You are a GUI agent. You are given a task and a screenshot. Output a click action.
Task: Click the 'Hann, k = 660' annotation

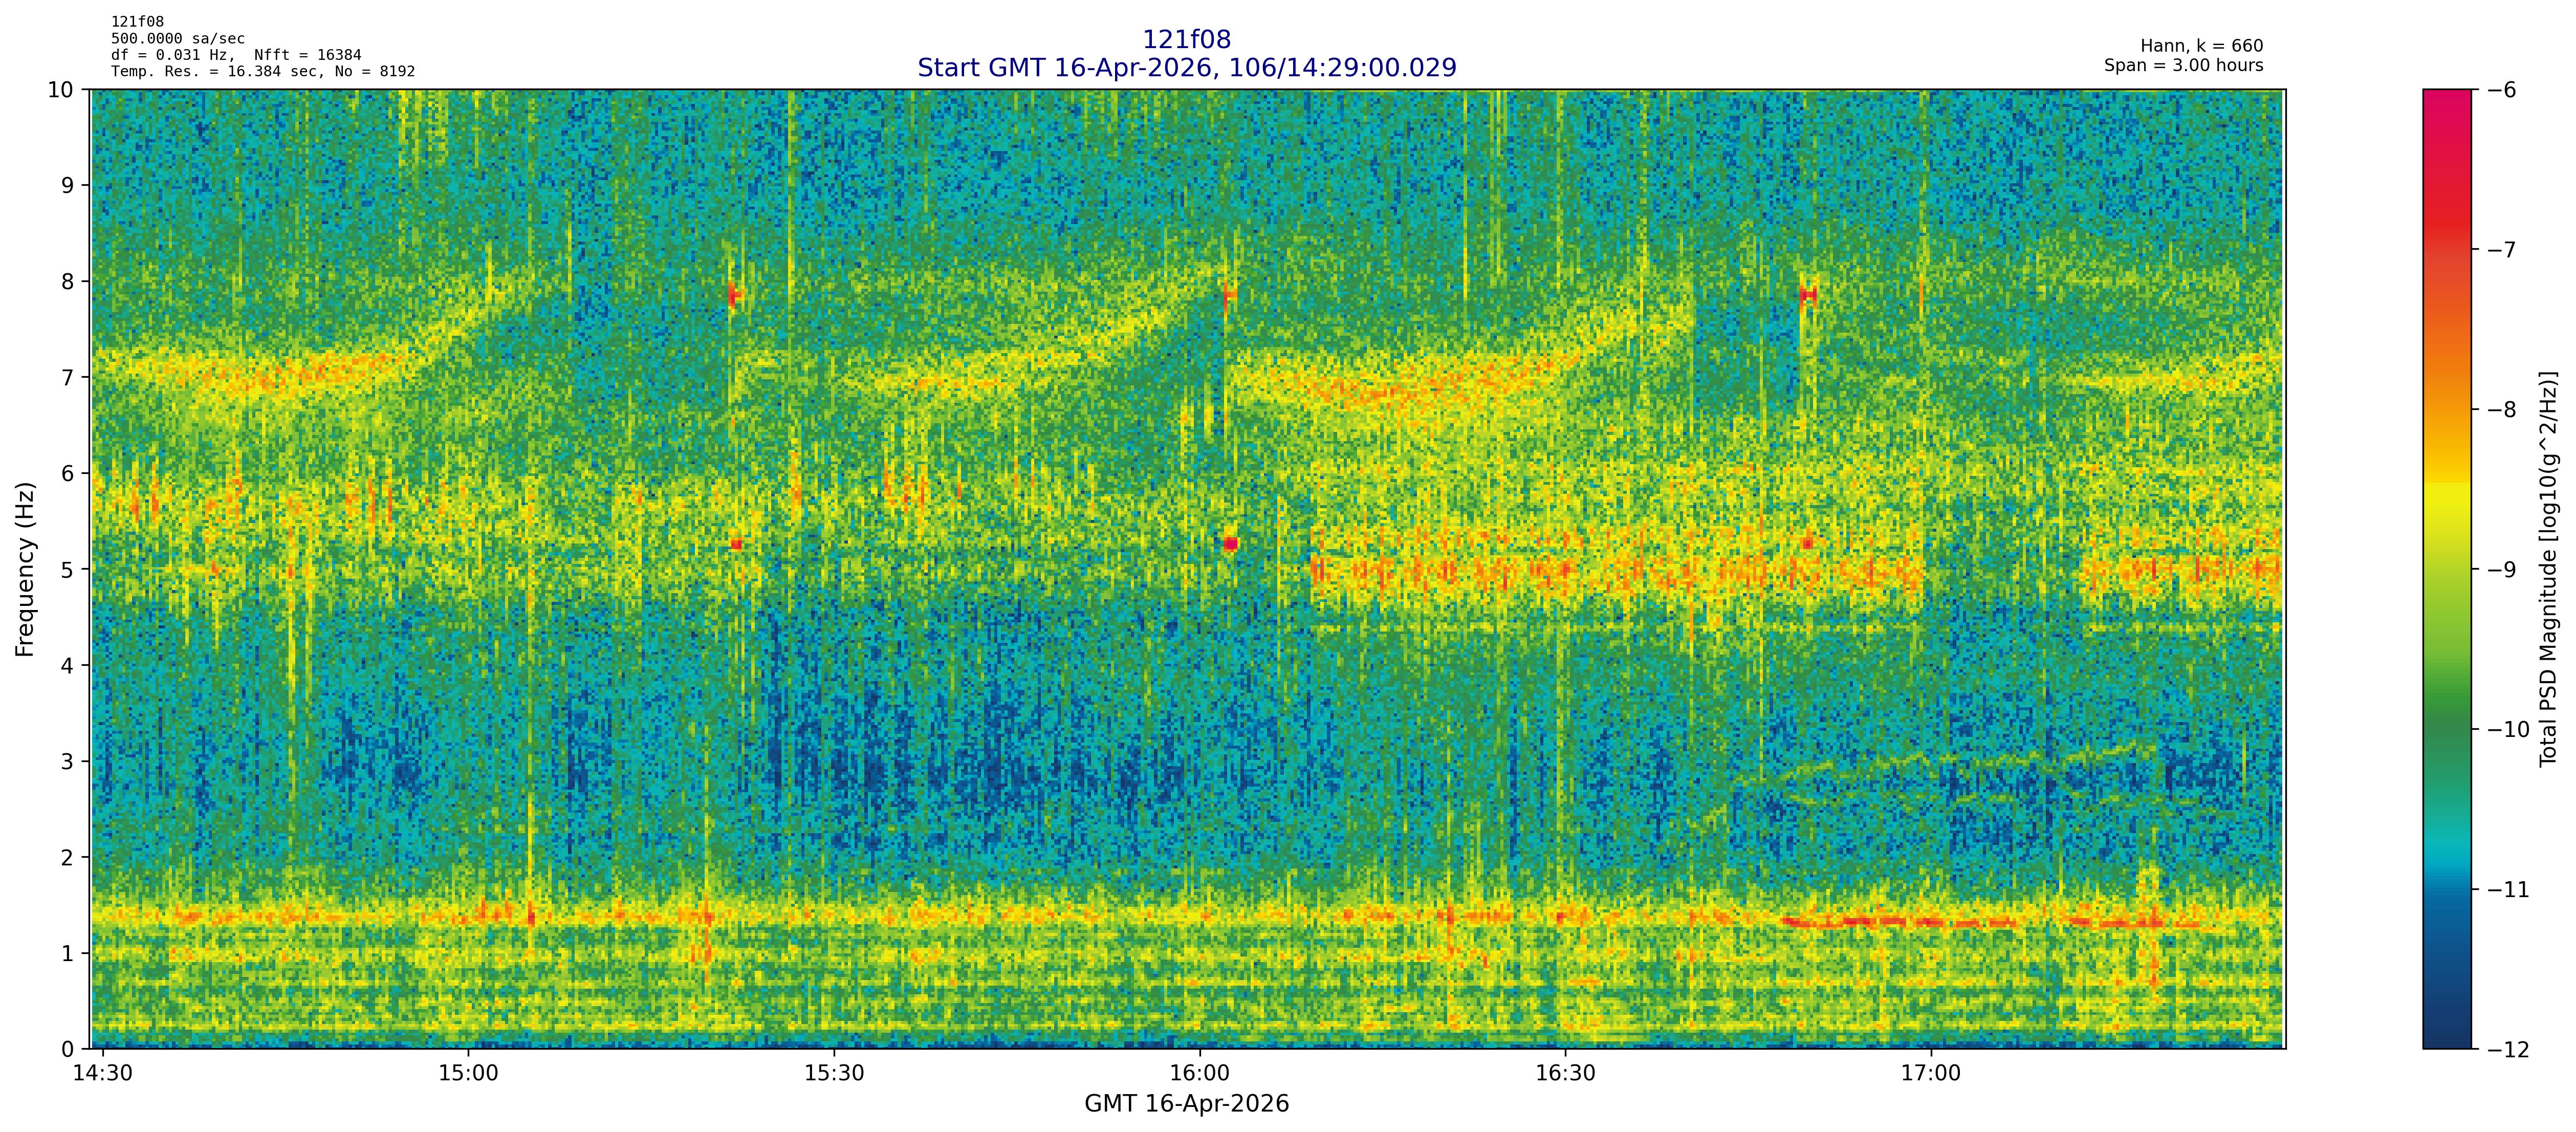coord(2201,46)
